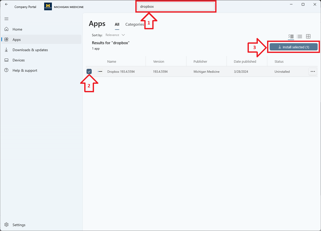Go to Devices page in sidebar

18,60
